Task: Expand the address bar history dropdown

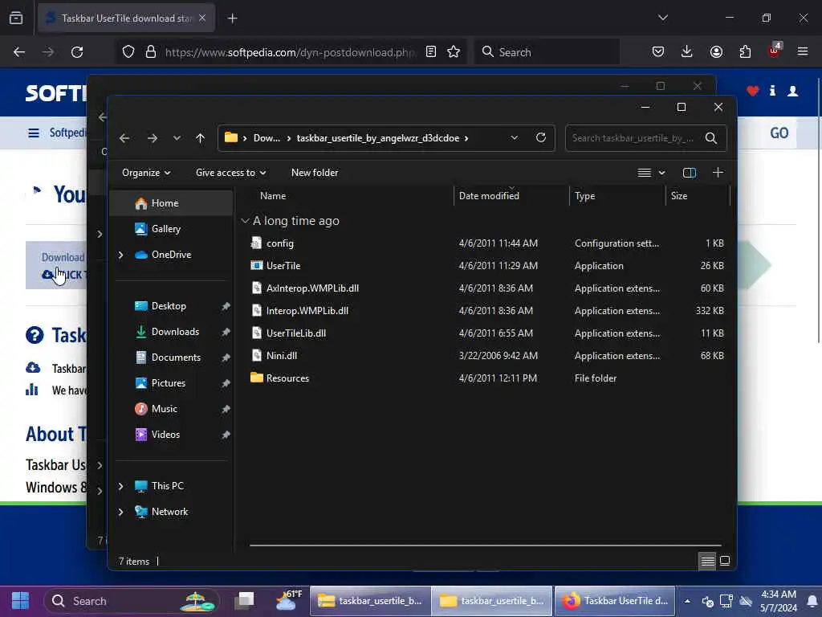Action: [x=515, y=137]
